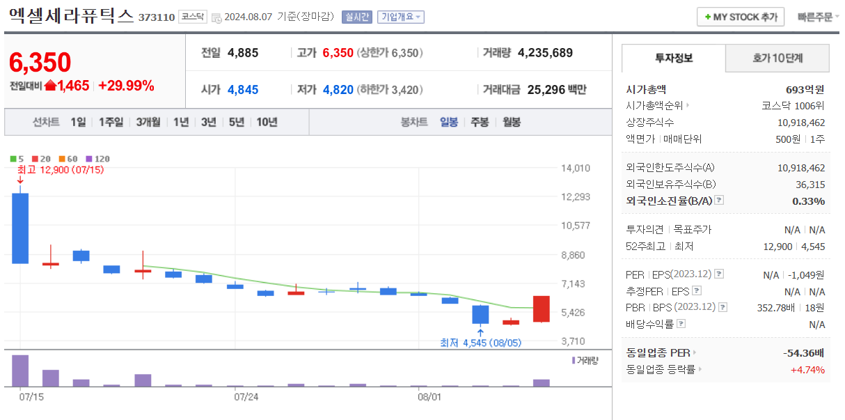This screenshot has width=845, height=420.
Task: Click the 코스닥 market badge
Action: click(191, 17)
